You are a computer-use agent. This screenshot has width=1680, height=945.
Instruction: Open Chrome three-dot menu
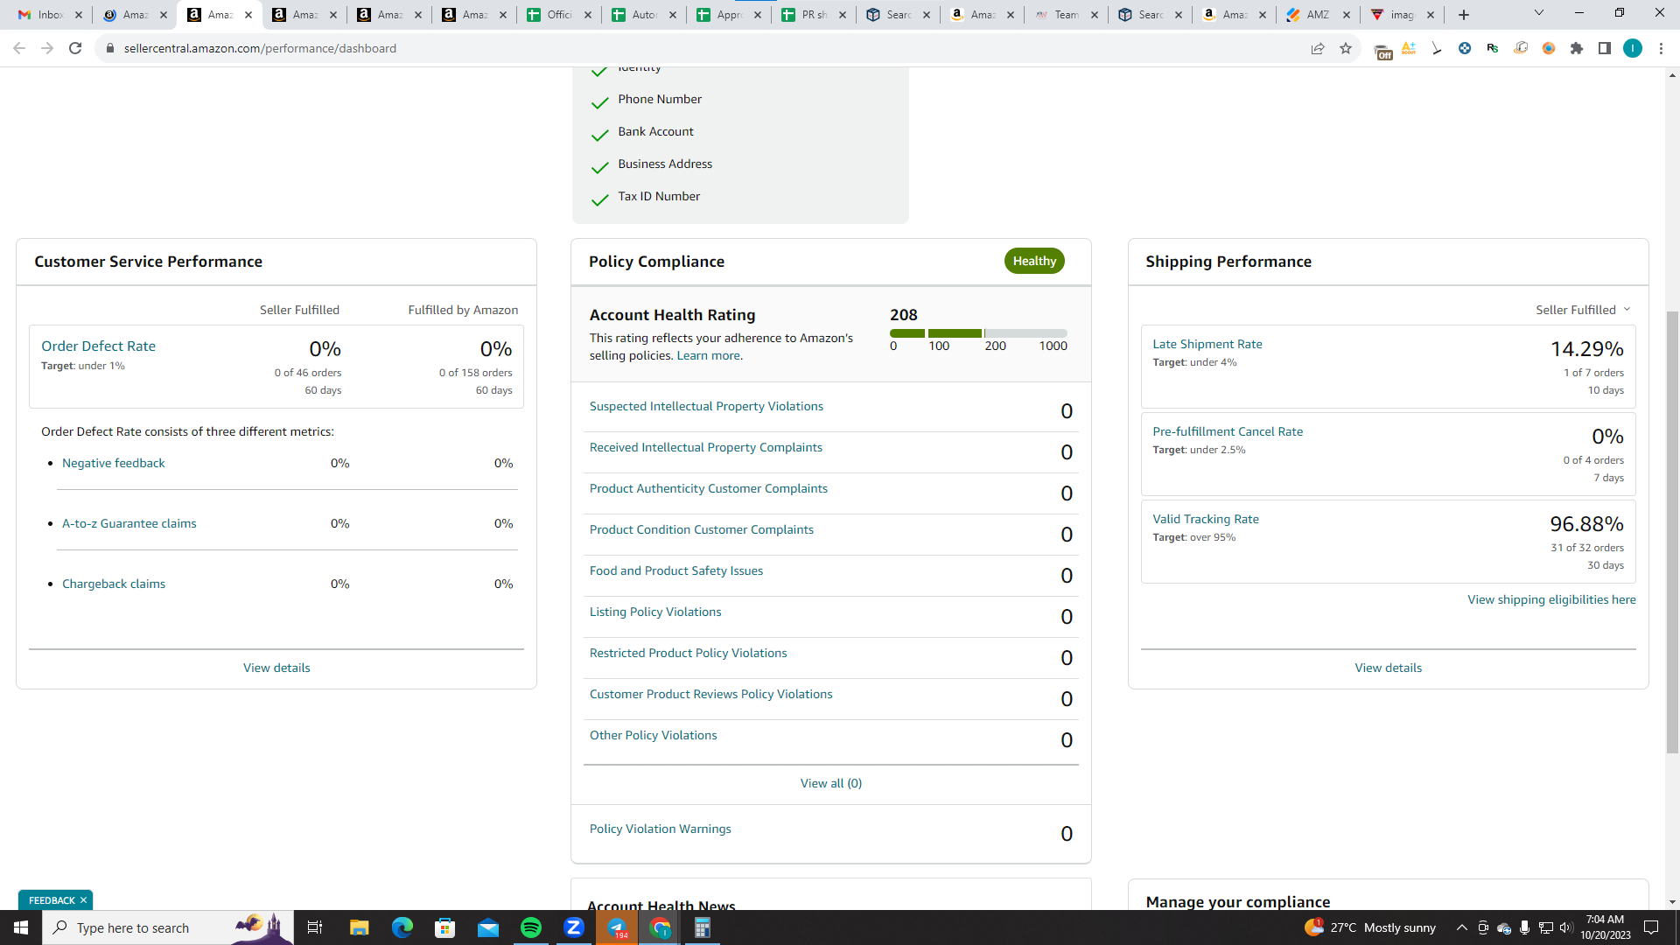tap(1661, 48)
